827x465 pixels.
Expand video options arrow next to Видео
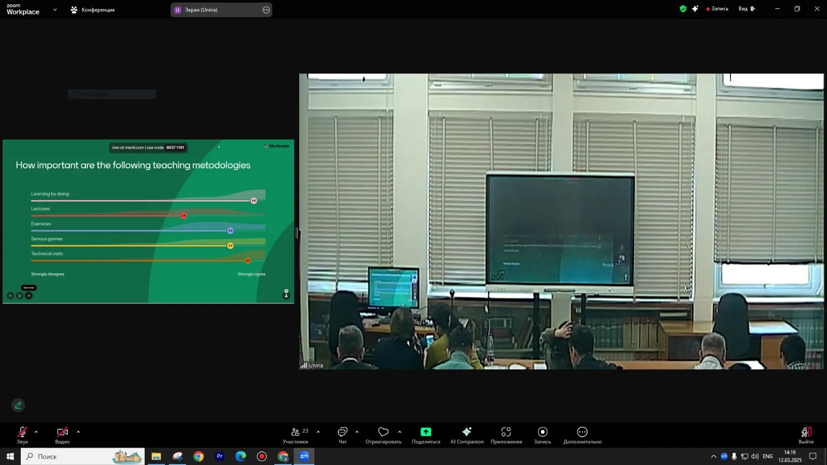(78, 432)
